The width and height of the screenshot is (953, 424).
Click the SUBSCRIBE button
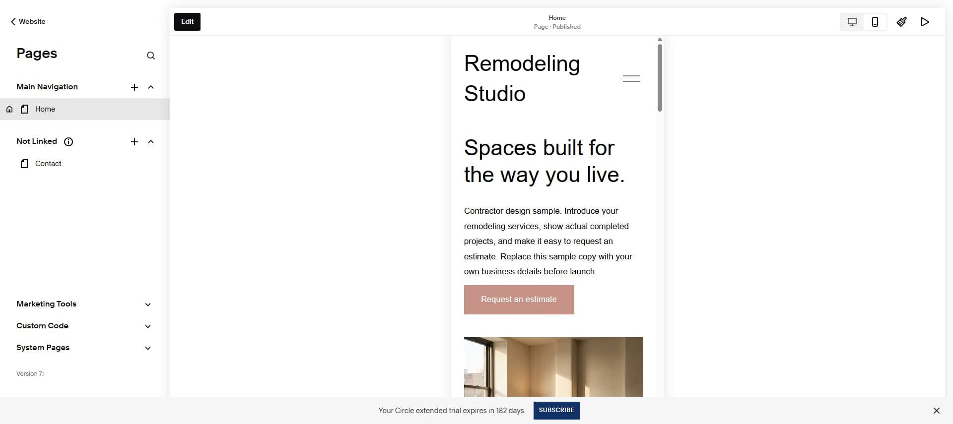[x=556, y=411]
